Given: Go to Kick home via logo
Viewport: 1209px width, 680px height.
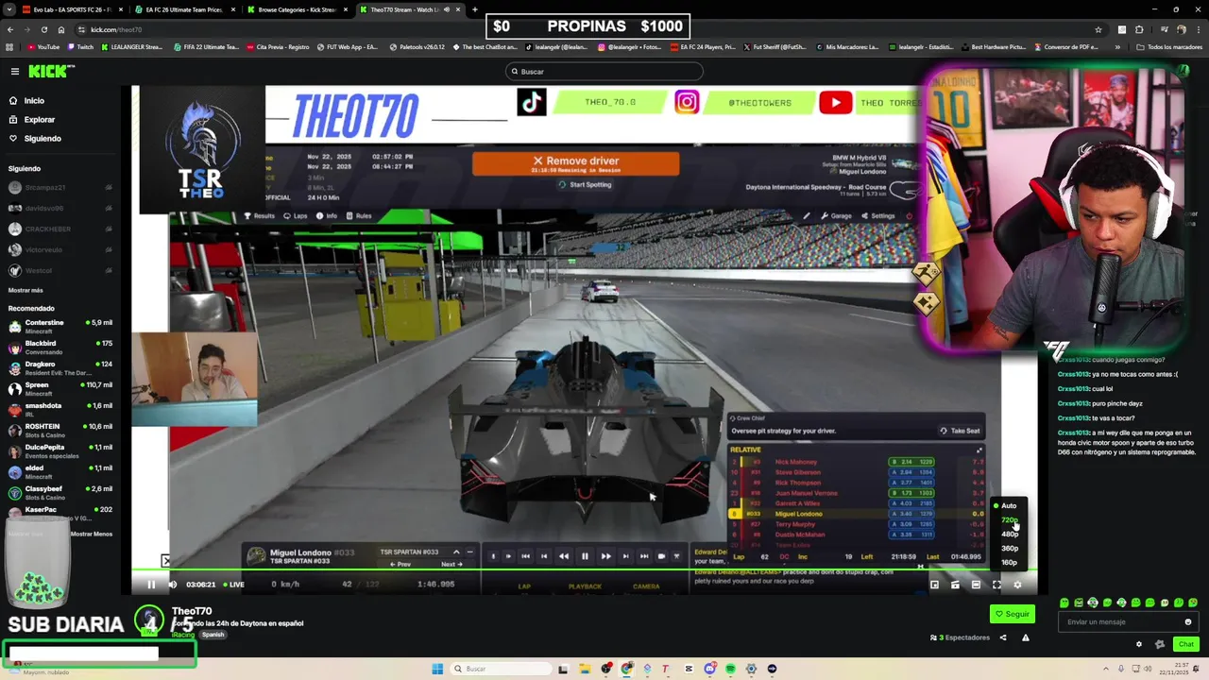Looking at the screenshot, I should [51, 71].
